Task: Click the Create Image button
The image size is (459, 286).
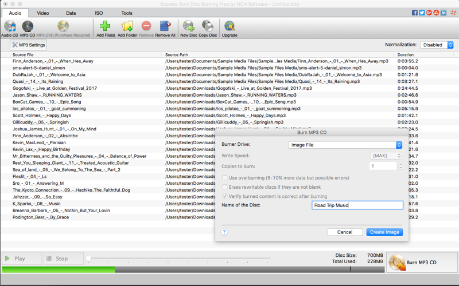Action: click(x=384, y=232)
